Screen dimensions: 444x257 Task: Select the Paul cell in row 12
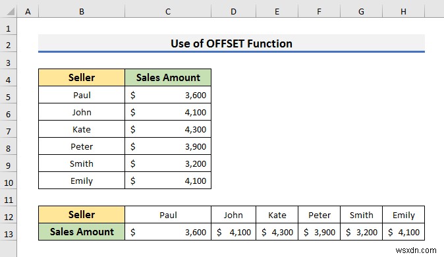point(168,215)
